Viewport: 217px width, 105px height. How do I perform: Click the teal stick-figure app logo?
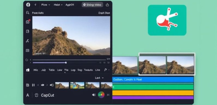point(167,20)
